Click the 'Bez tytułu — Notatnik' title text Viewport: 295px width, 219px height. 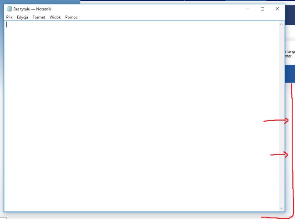coord(32,9)
